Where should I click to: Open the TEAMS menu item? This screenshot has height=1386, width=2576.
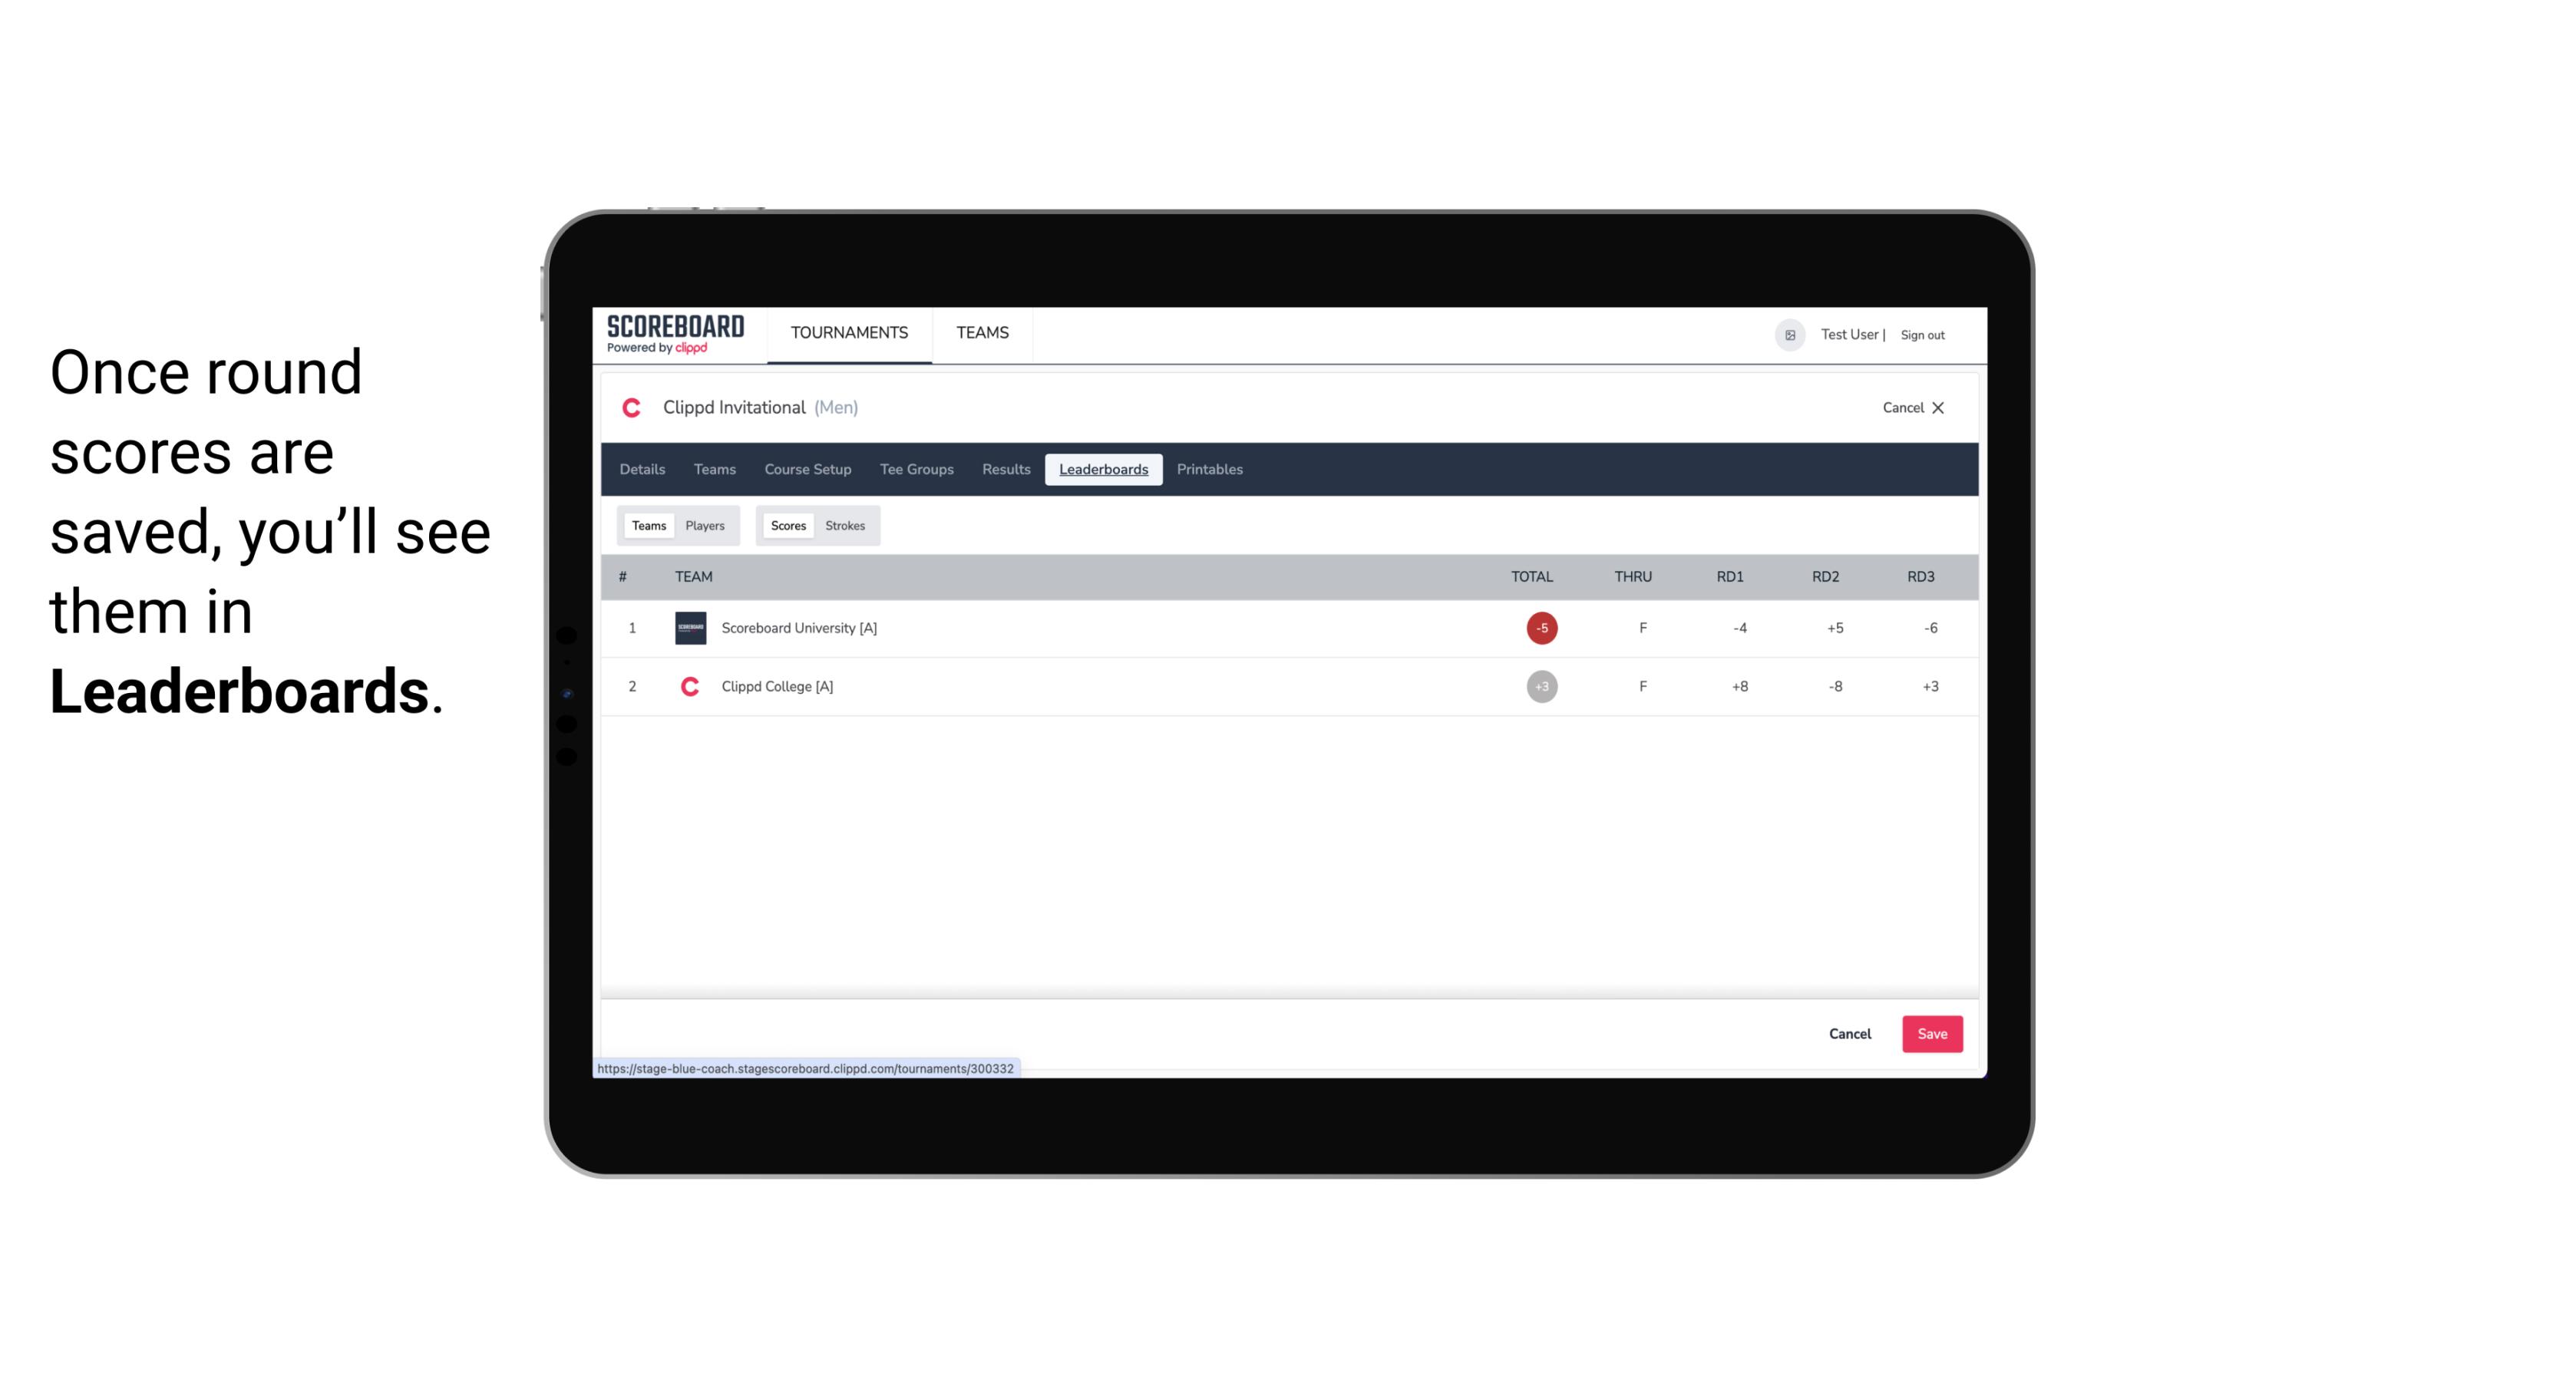[x=982, y=333]
